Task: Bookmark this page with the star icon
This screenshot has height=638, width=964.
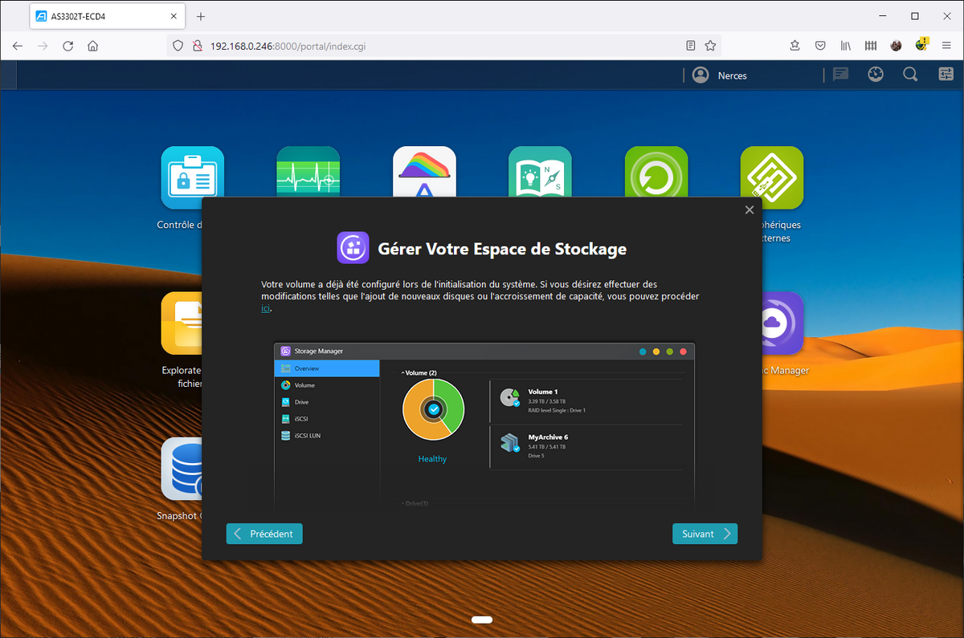Action: tap(710, 46)
